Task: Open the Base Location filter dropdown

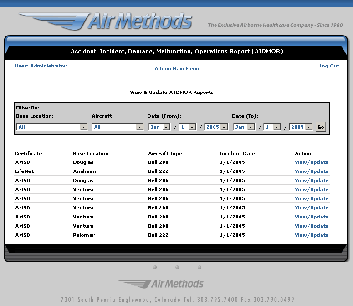Action: coord(52,127)
